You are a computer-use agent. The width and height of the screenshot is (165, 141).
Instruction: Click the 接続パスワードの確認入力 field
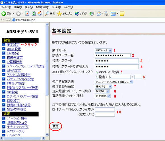pos(117,67)
